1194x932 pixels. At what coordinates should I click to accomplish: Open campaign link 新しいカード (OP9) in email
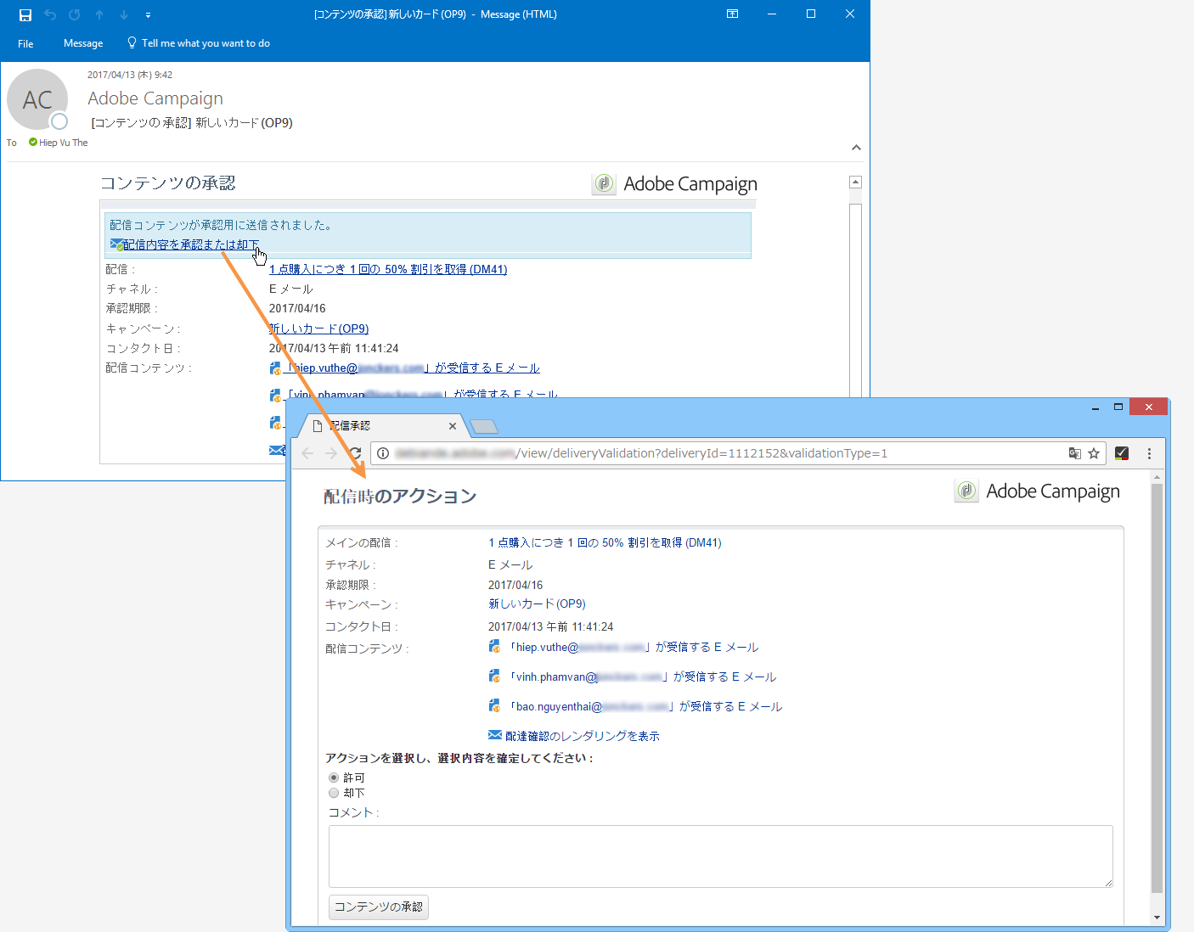[318, 328]
